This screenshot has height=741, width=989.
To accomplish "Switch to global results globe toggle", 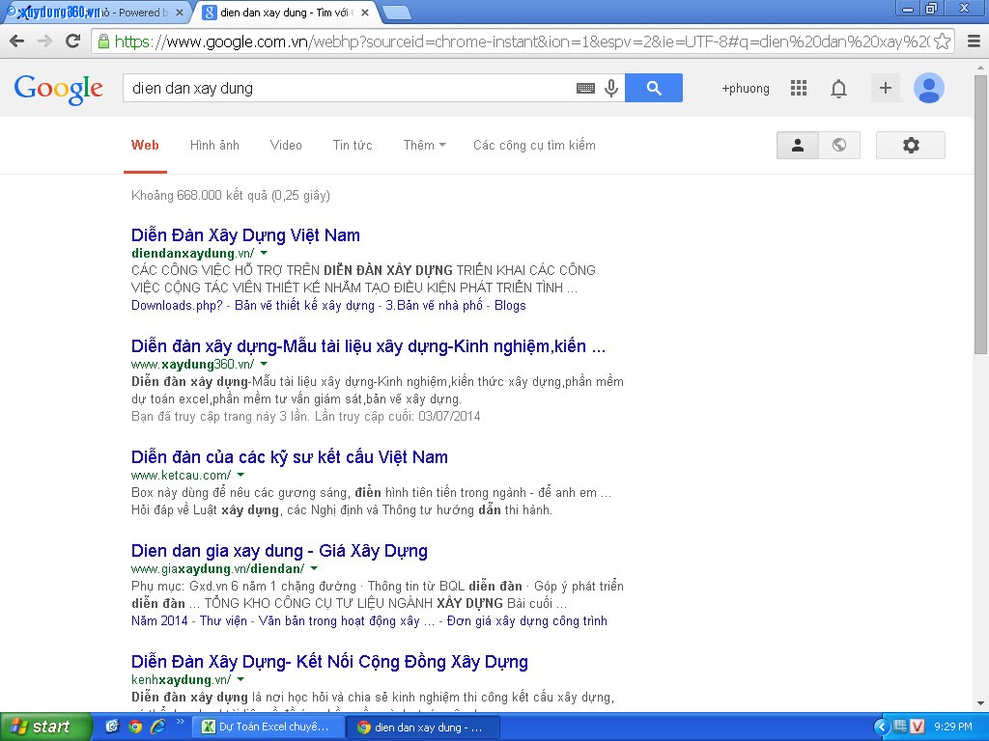I will [x=839, y=145].
